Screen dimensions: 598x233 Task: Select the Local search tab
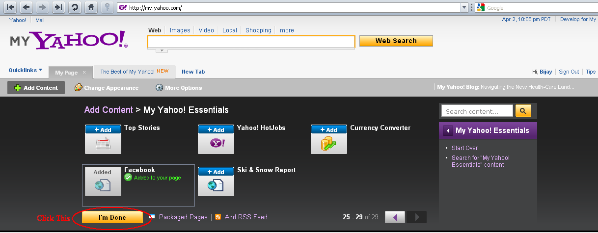pos(229,30)
